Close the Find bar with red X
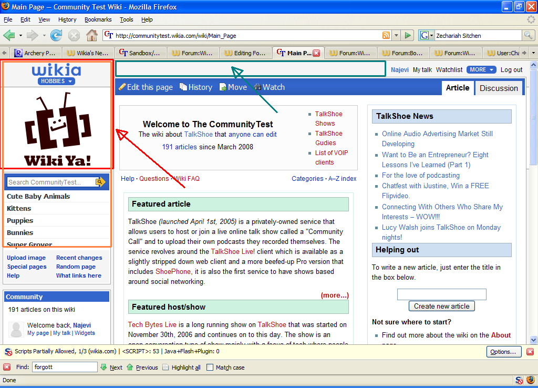 tap(7, 367)
